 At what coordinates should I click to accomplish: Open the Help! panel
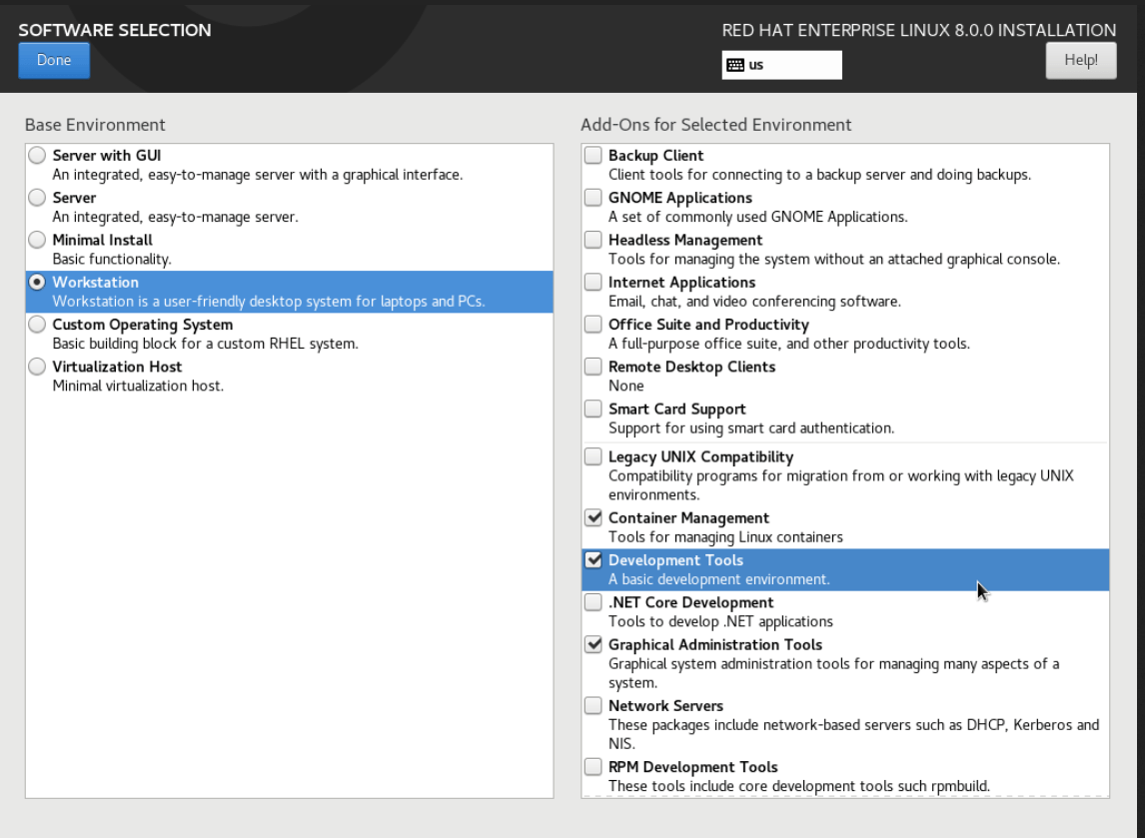click(1080, 60)
